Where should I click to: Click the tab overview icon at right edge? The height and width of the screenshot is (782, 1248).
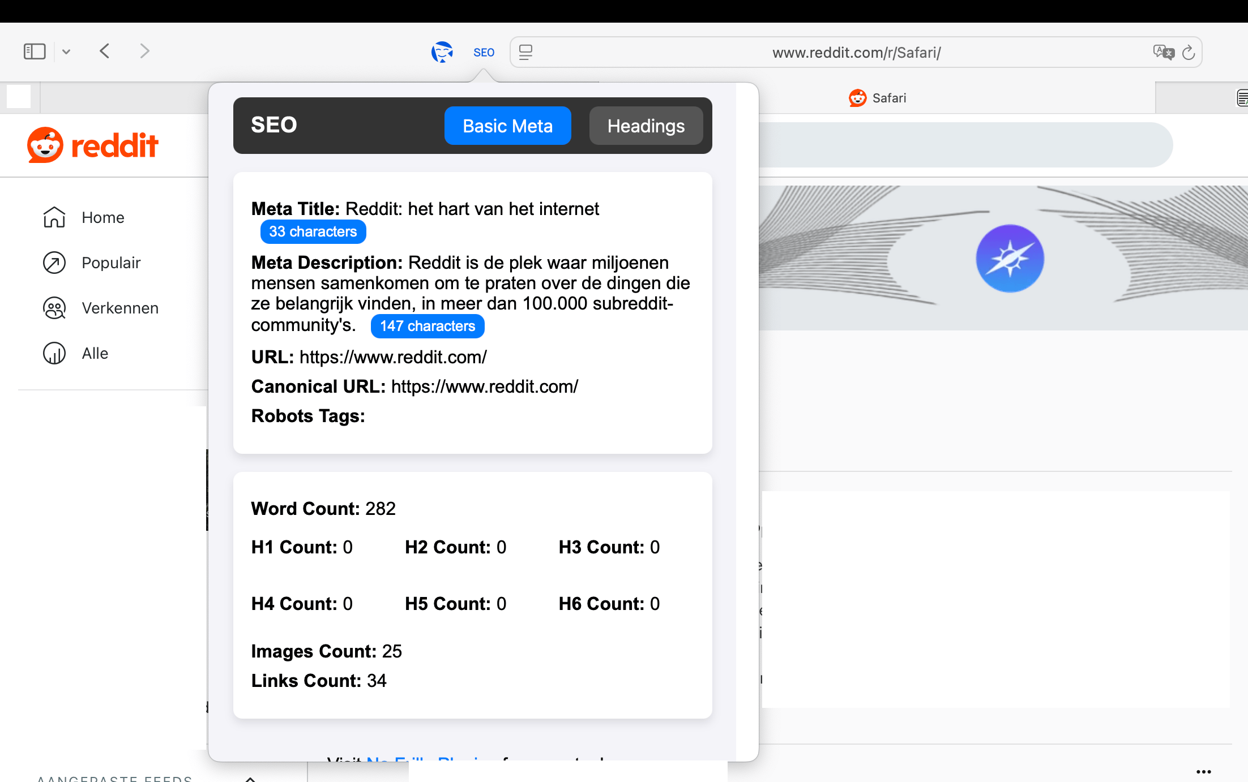pos(1242,98)
